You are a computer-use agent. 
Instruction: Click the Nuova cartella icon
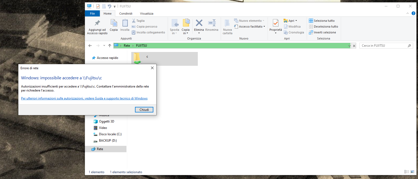[x=227, y=23]
